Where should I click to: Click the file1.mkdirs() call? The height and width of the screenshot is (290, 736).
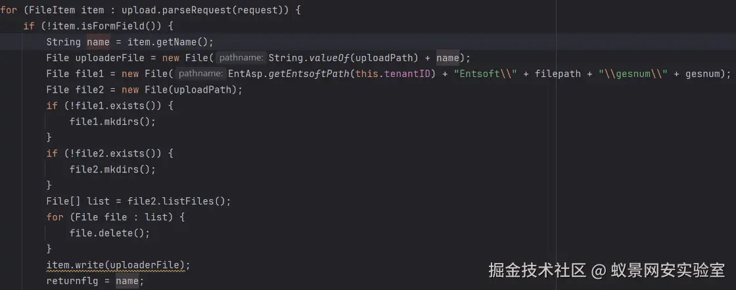coord(112,122)
